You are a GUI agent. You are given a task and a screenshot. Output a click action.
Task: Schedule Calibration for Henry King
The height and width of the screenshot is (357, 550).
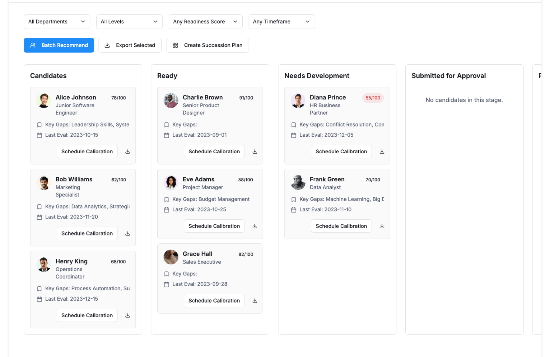point(87,316)
